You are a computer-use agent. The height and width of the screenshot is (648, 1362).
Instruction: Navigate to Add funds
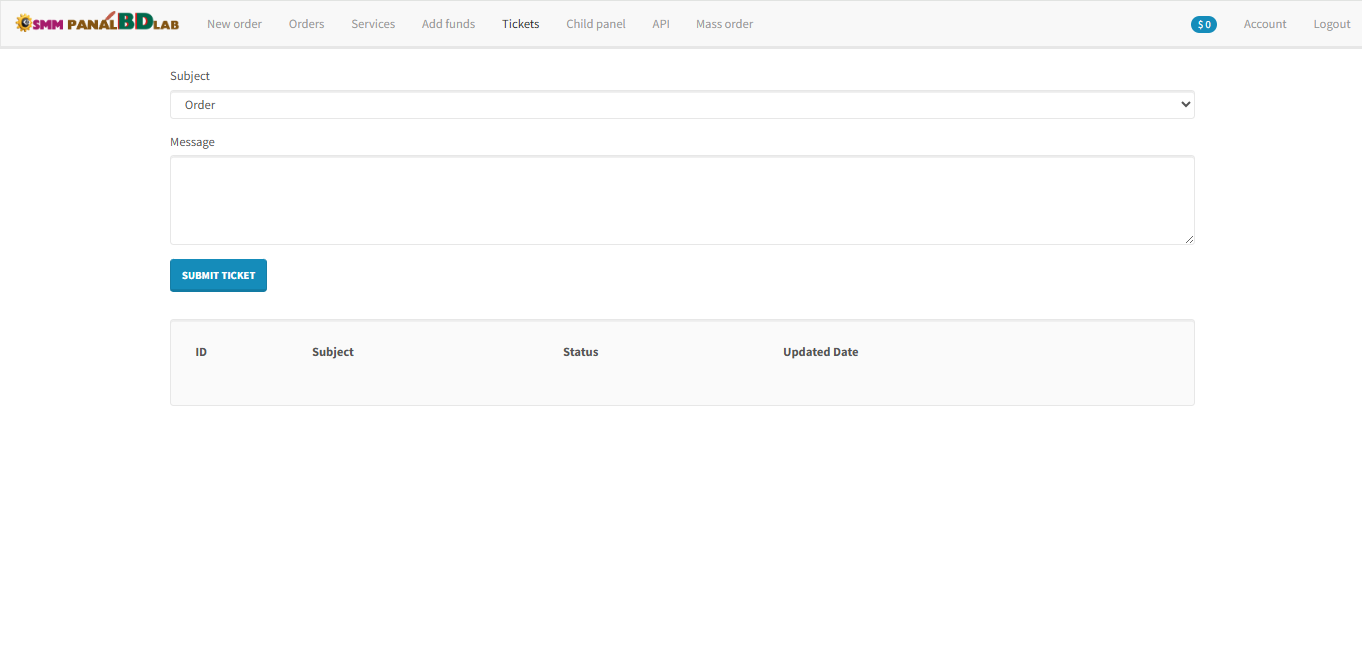click(x=448, y=24)
